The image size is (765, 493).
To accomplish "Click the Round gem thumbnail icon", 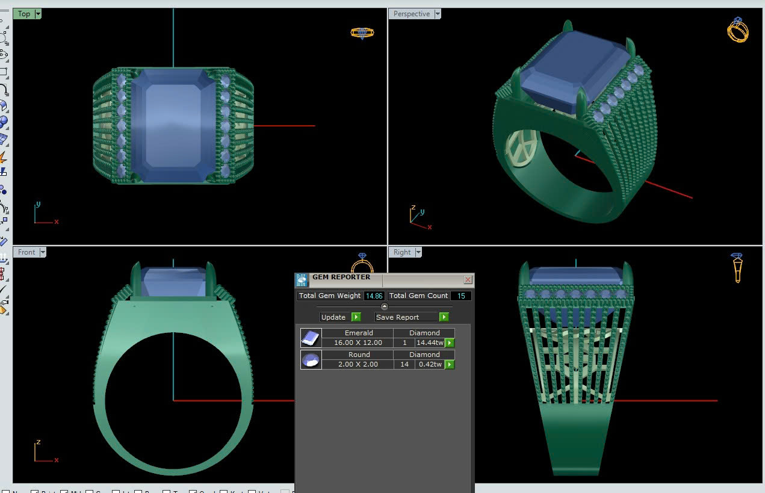I will tap(311, 360).
